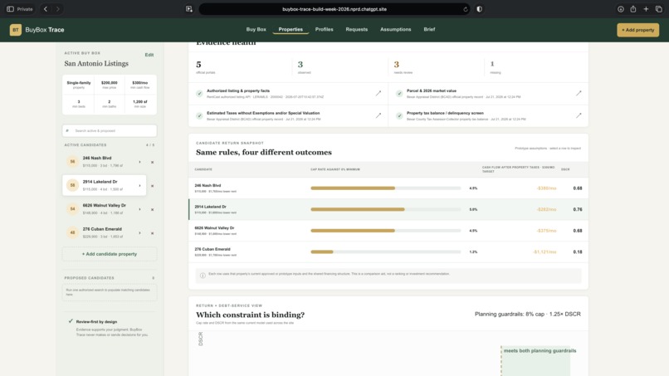
Task: Open the Profiles tab
Action: [x=325, y=29]
